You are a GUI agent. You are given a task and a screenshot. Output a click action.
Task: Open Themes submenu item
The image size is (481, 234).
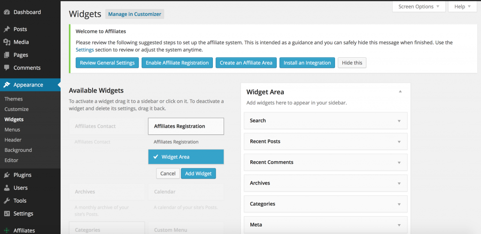click(x=14, y=99)
